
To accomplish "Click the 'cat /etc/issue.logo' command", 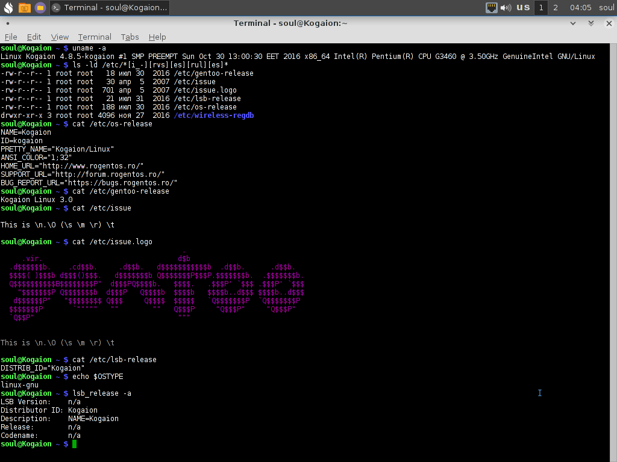I will tap(112, 242).
